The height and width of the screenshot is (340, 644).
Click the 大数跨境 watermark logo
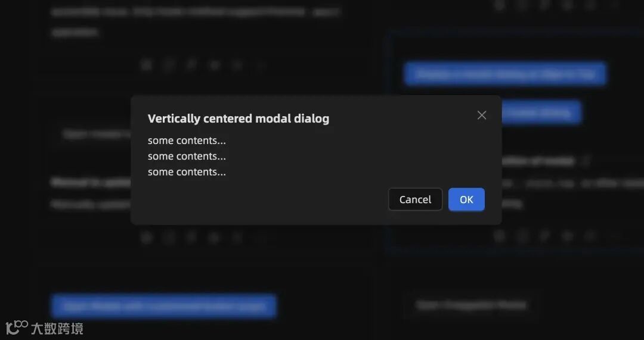pyautogui.click(x=44, y=328)
